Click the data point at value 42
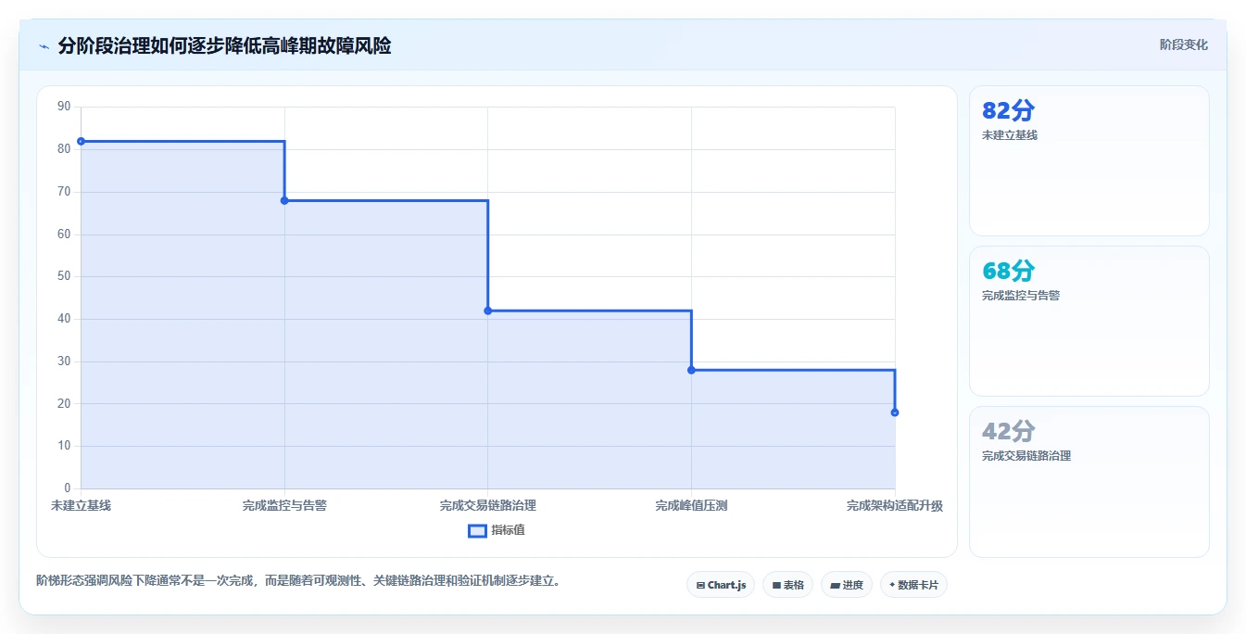This screenshot has height=634, width=1246. pos(488,311)
